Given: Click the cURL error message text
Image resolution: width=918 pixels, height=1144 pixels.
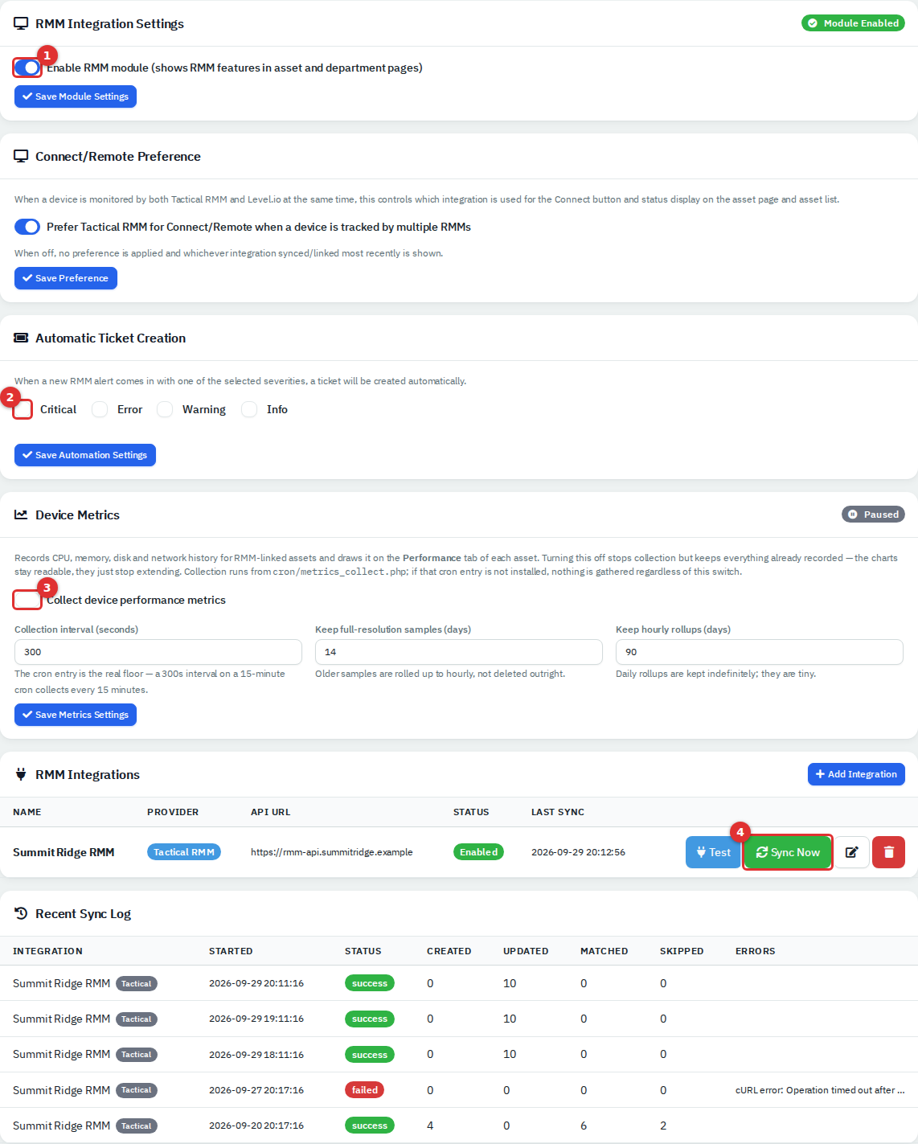Looking at the screenshot, I should (x=820, y=1090).
